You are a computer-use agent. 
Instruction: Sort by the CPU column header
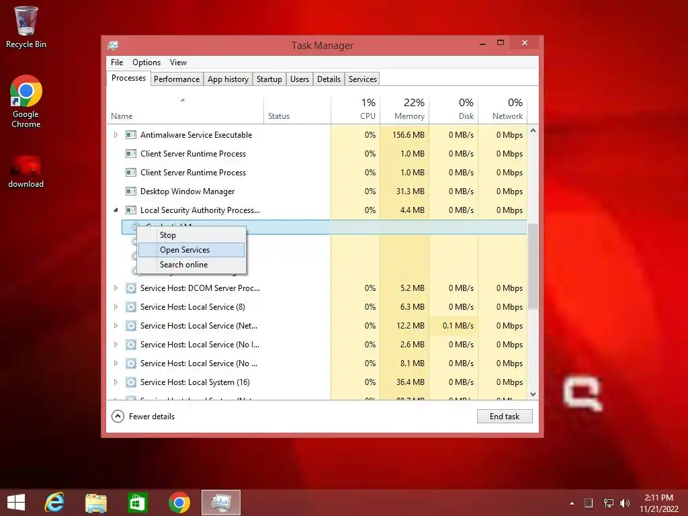click(355, 110)
